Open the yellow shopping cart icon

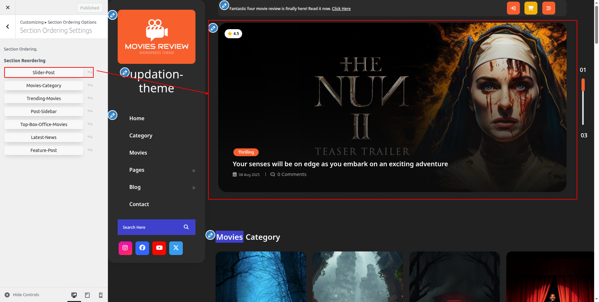tap(531, 8)
